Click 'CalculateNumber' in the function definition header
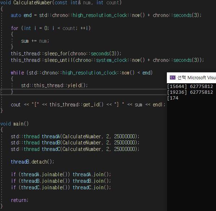Viewport: 216px width, 211px height. 33,3
